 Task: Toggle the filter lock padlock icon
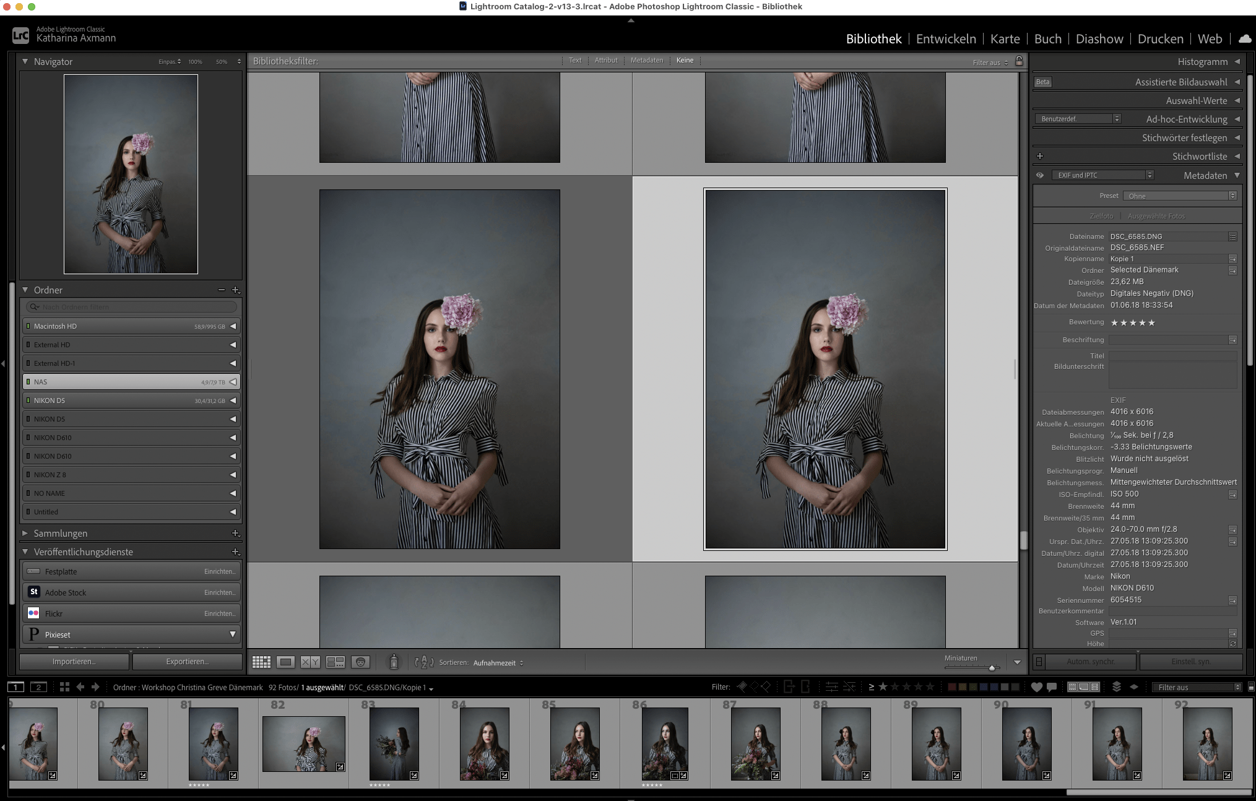[1019, 61]
